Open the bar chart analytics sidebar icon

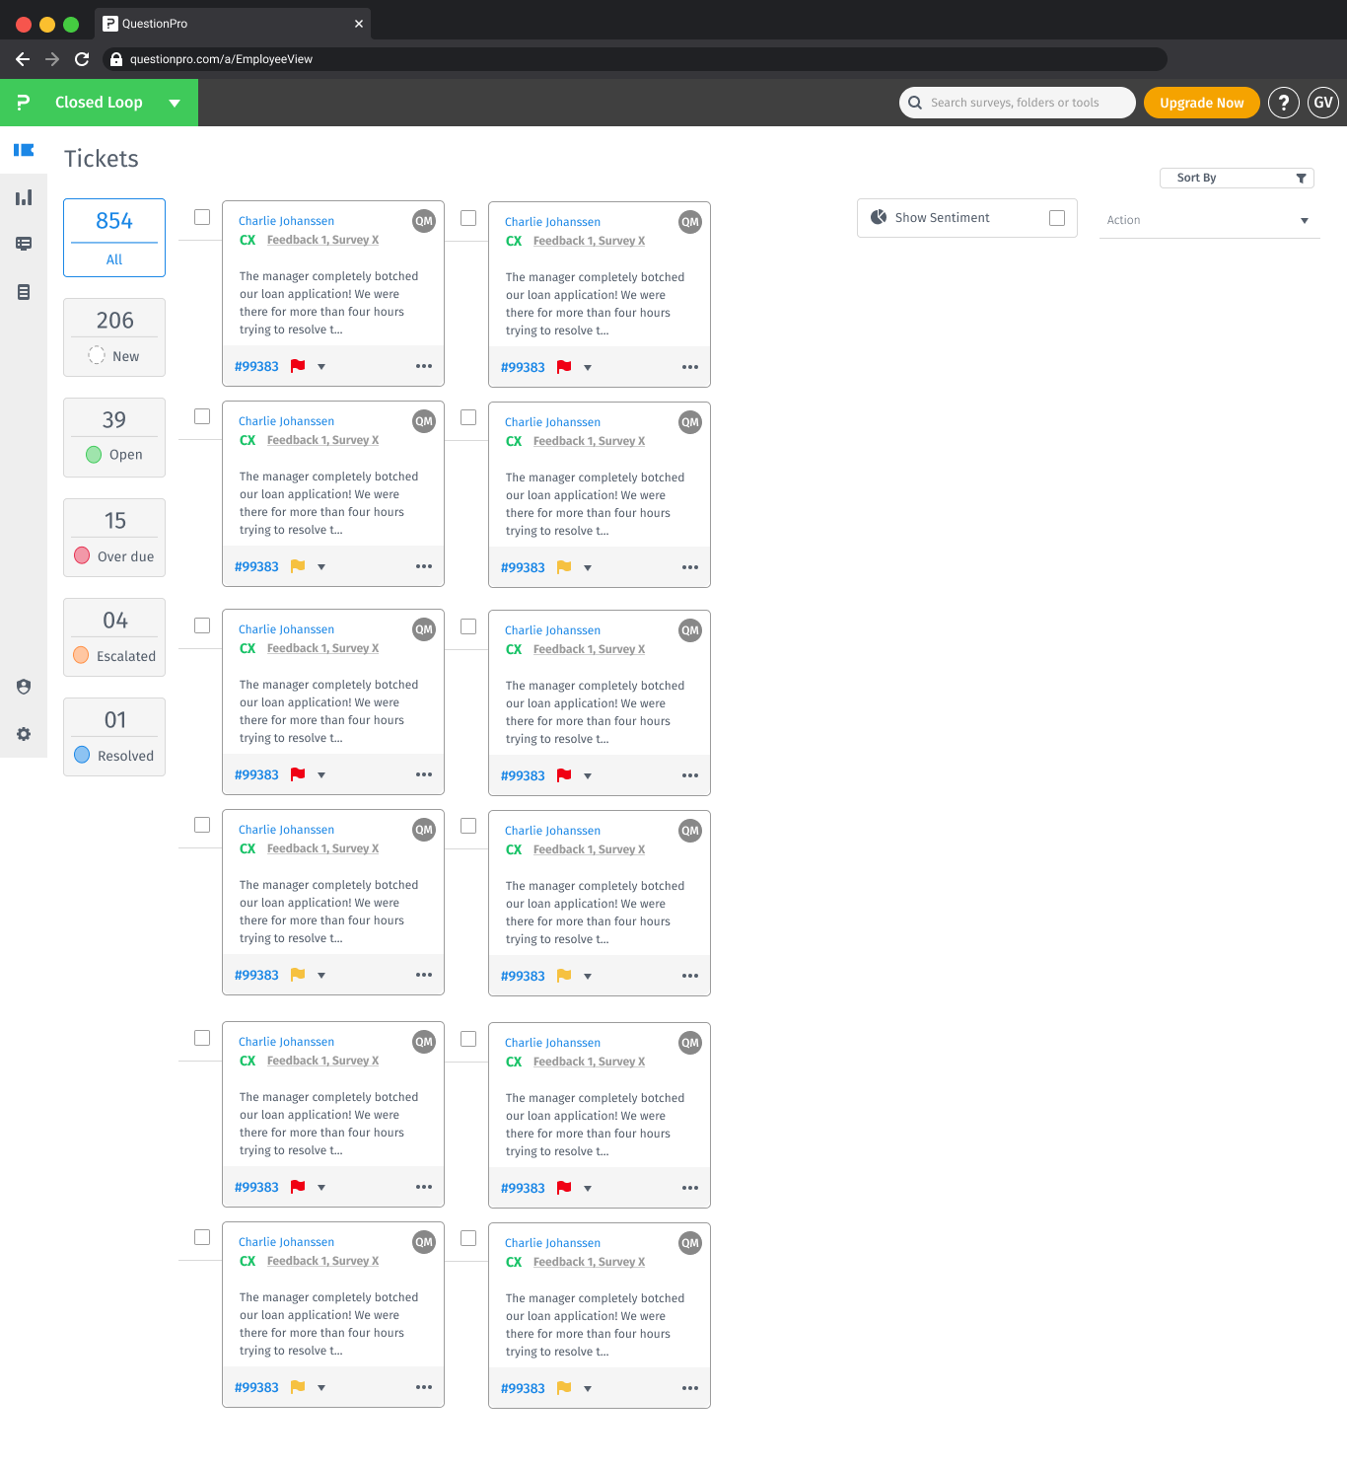[24, 197]
